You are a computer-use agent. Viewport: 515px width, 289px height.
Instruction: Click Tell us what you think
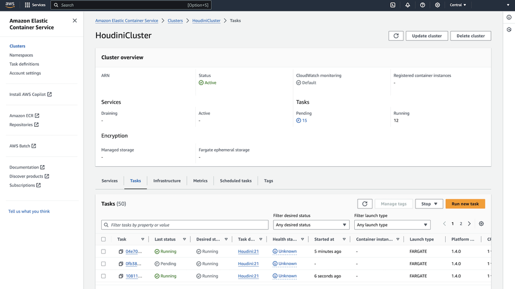(29, 211)
